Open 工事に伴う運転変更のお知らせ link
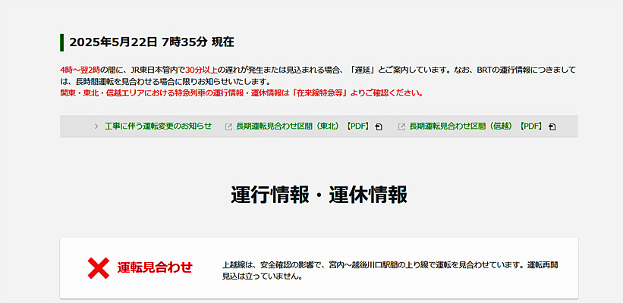623x303 pixels. 158,127
